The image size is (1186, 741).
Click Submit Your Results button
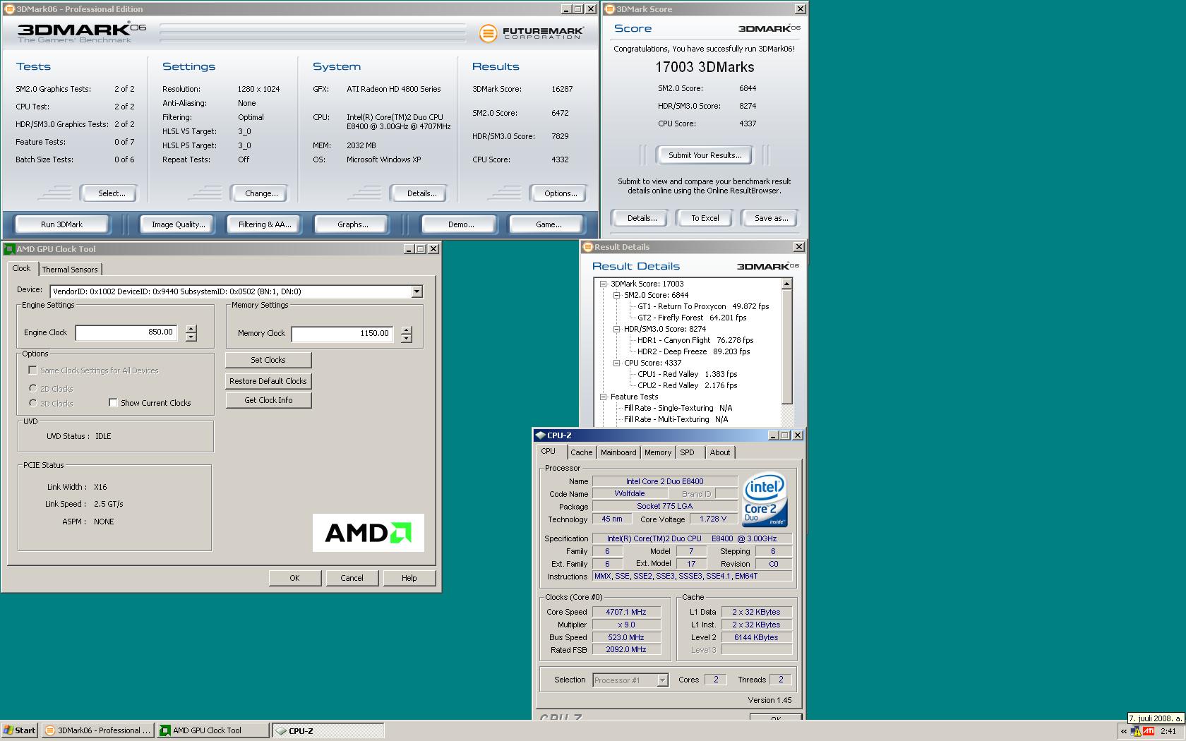tap(705, 155)
